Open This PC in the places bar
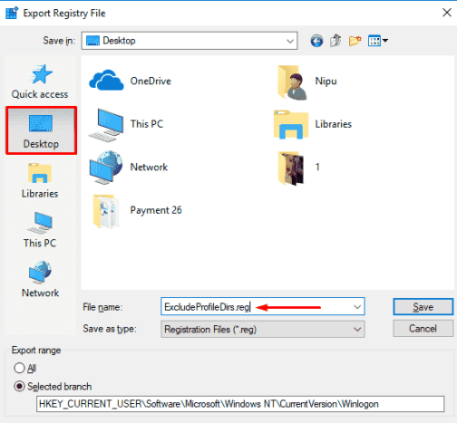Viewport: 457px width, 423px height. click(40, 230)
